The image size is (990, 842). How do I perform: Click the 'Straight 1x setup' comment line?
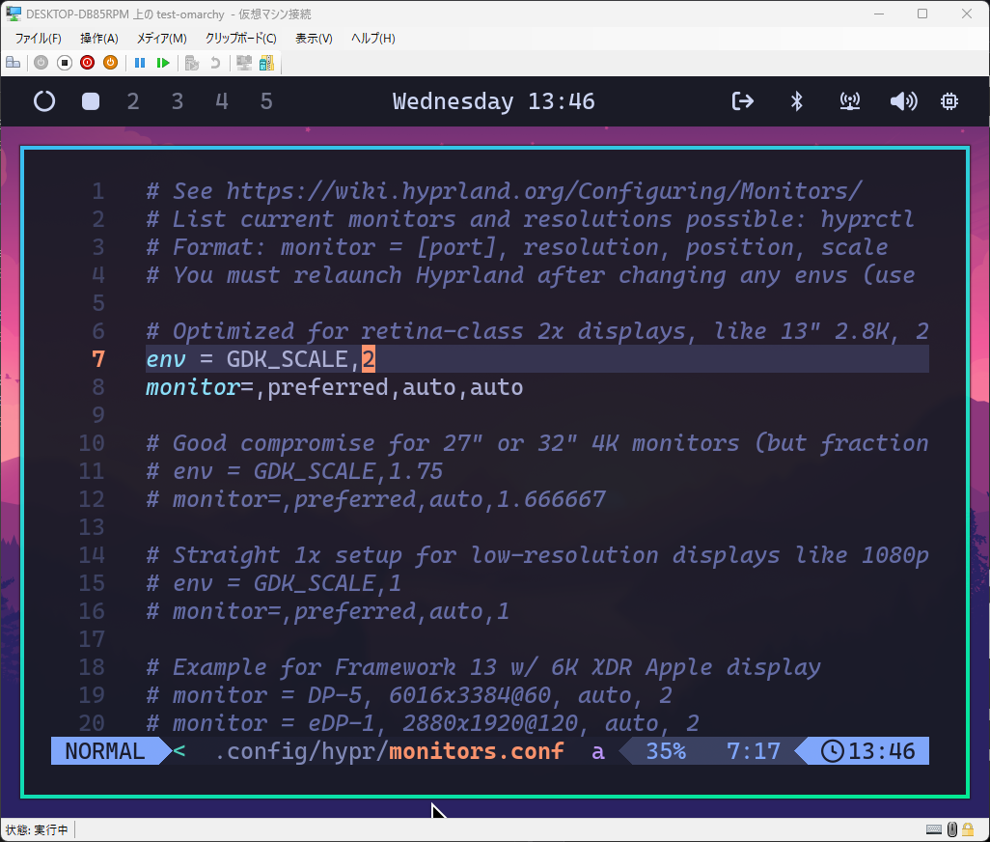(537, 554)
